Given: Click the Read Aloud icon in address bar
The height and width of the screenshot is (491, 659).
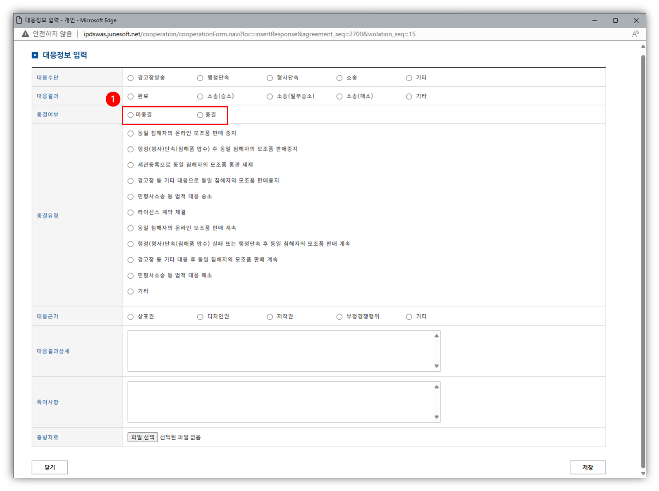Looking at the screenshot, I should (635, 34).
